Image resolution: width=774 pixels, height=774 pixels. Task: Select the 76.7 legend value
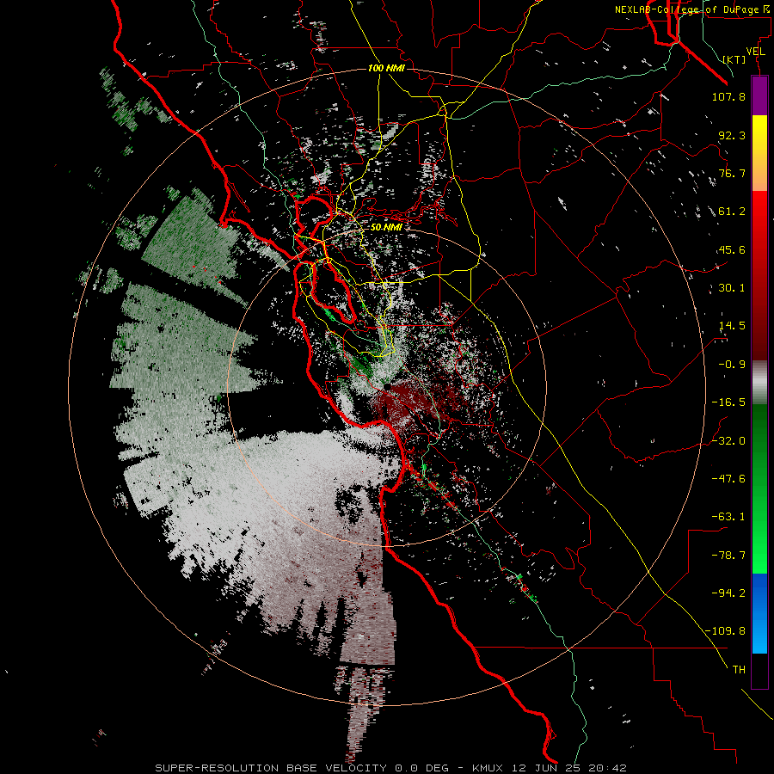tap(732, 173)
